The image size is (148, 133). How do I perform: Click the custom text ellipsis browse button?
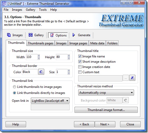click(x=126, y=78)
